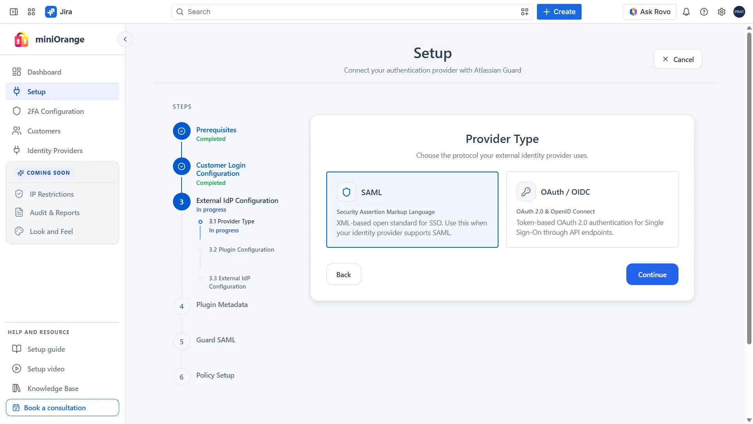Open 2FA Configuration page
The height and width of the screenshot is (424, 753).
(x=62, y=111)
